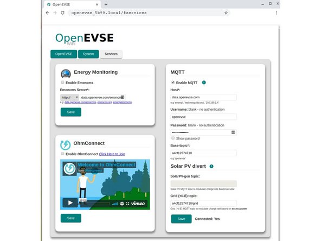The image size is (321, 241).
Task: Click the Welcome to OhmConnect video title
Action: click(106, 165)
